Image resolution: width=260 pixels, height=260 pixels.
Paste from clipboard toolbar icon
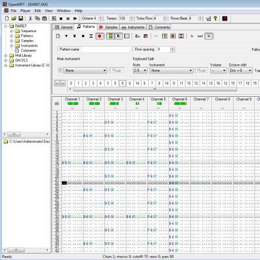point(45,18)
